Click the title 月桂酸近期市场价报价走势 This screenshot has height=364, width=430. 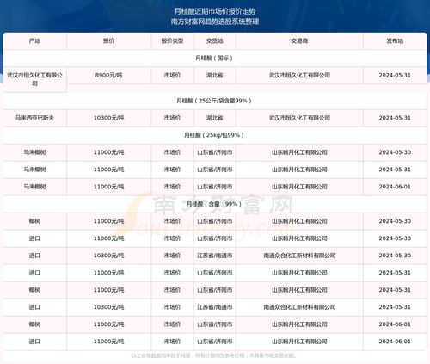[215, 11]
